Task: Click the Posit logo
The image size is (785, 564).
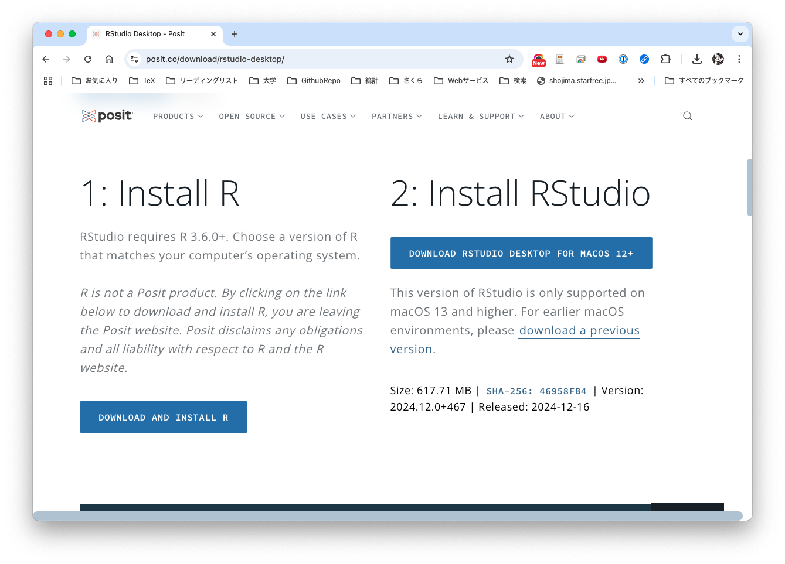Action: tap(107, 116)
